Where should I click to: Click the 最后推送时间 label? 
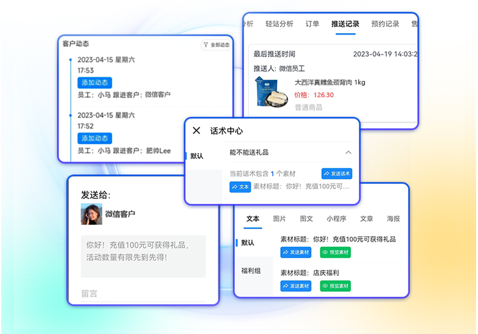click(x=275, y=54)
